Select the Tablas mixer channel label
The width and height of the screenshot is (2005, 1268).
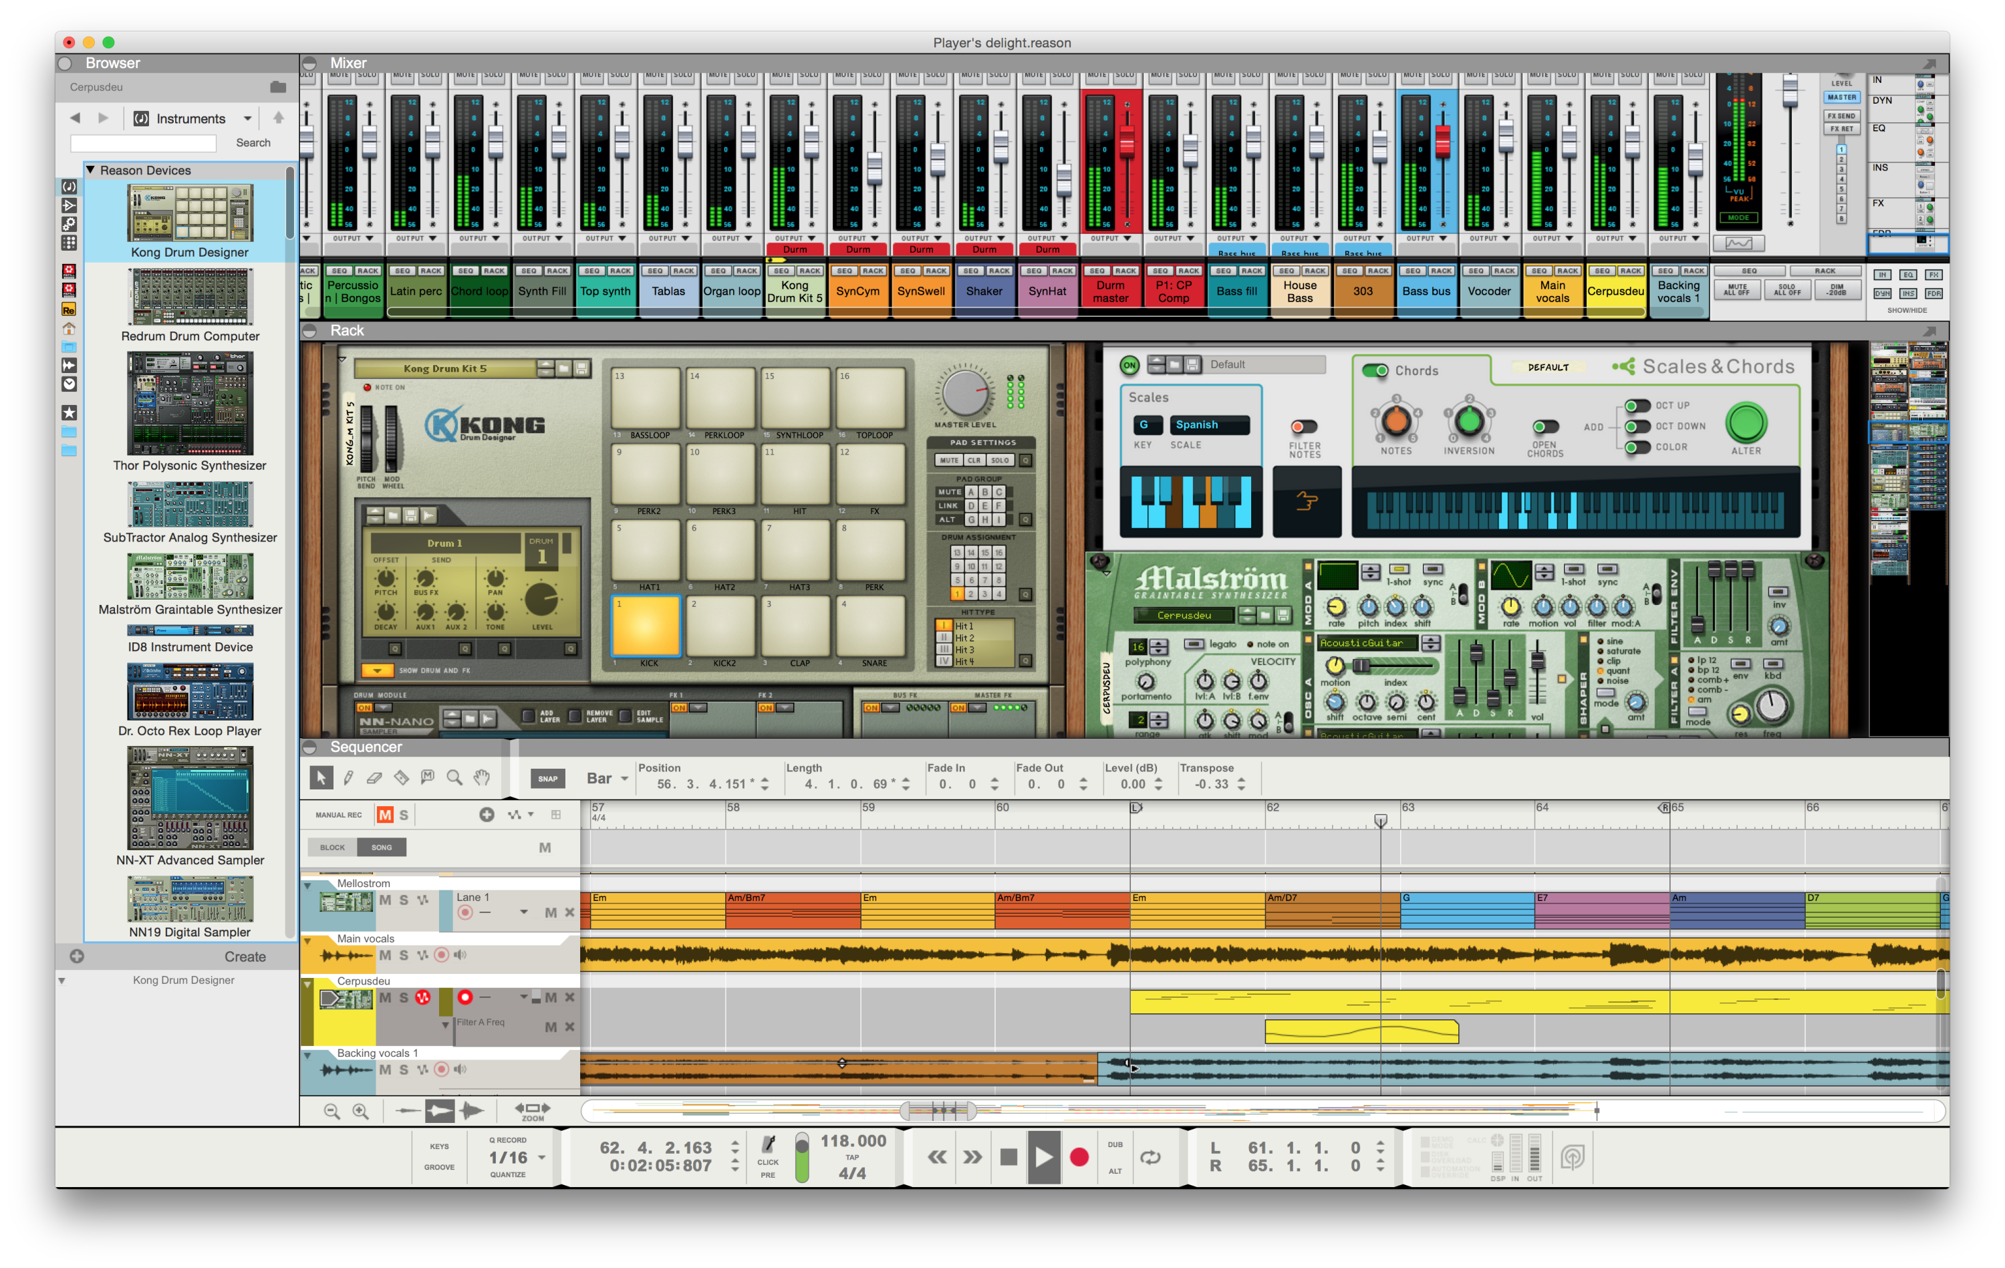(x=668, y=291)
